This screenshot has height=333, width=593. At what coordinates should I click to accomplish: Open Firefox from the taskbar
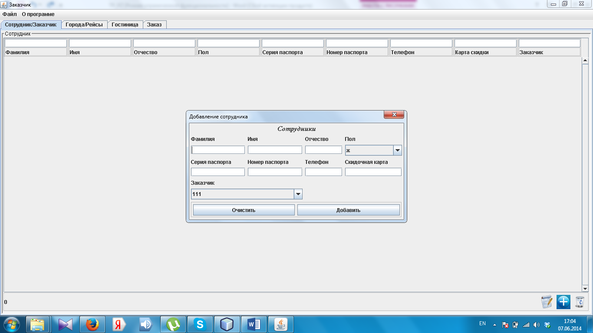pos(92,324)
